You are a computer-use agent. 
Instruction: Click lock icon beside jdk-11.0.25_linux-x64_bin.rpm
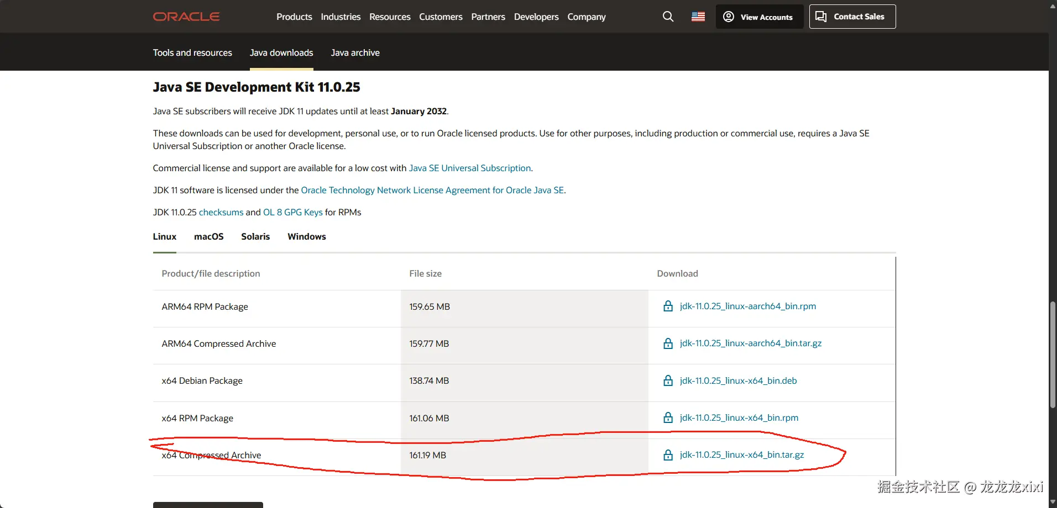click(x=668, y=417)
